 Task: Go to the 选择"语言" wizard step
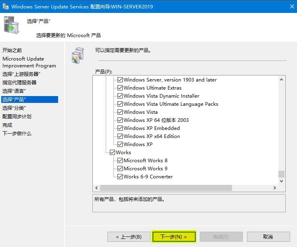pyautogui.click(x=14, y=91)
